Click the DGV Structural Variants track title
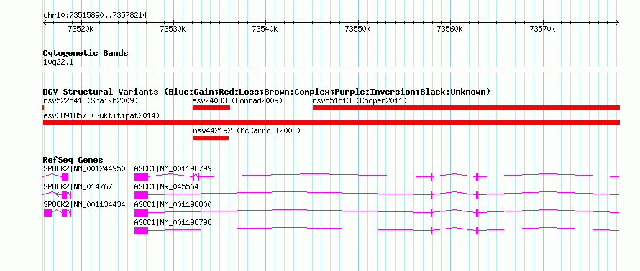Image resolution: width=640 pixels, height=271 pixels. tap(267, 92)
